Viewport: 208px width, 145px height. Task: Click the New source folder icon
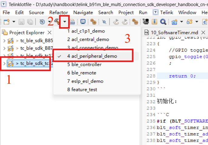tap(189, 22)
